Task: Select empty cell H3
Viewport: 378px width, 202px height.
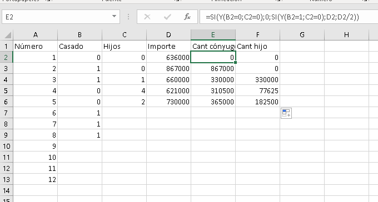Action: click(346, 68)
